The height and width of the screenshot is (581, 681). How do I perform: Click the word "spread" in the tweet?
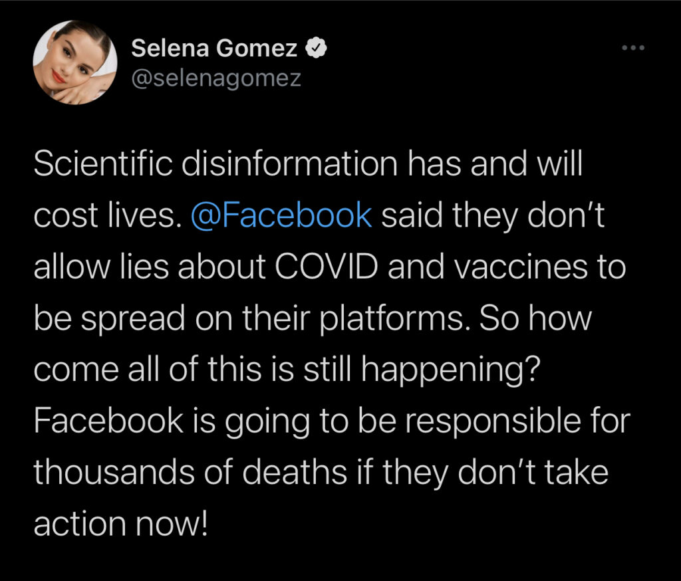[x=129, y=319]
